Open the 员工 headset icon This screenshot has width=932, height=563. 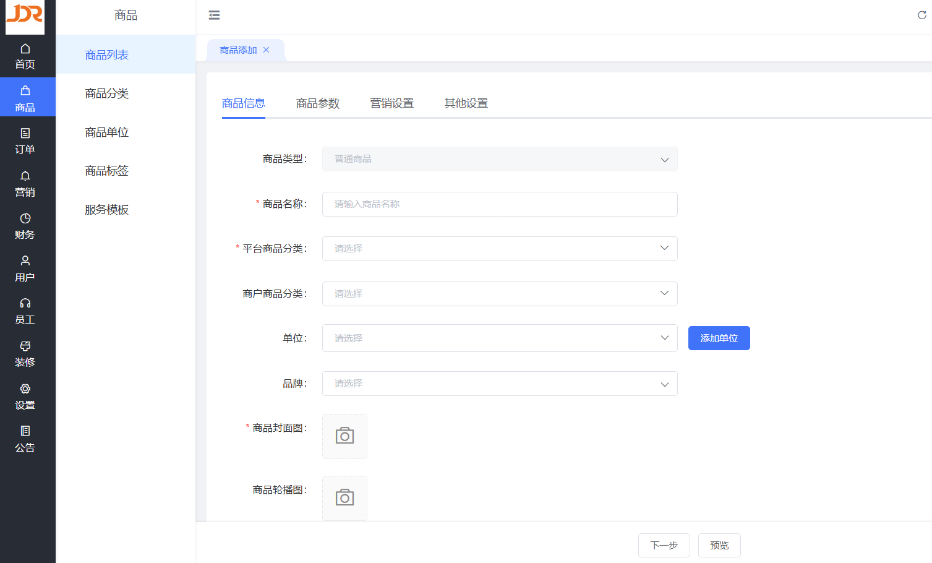pos(25,303)
